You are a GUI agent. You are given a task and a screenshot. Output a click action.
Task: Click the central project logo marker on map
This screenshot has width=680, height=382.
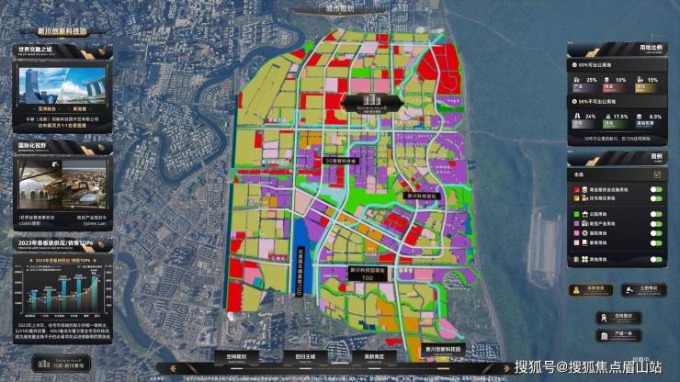(370, 100)
